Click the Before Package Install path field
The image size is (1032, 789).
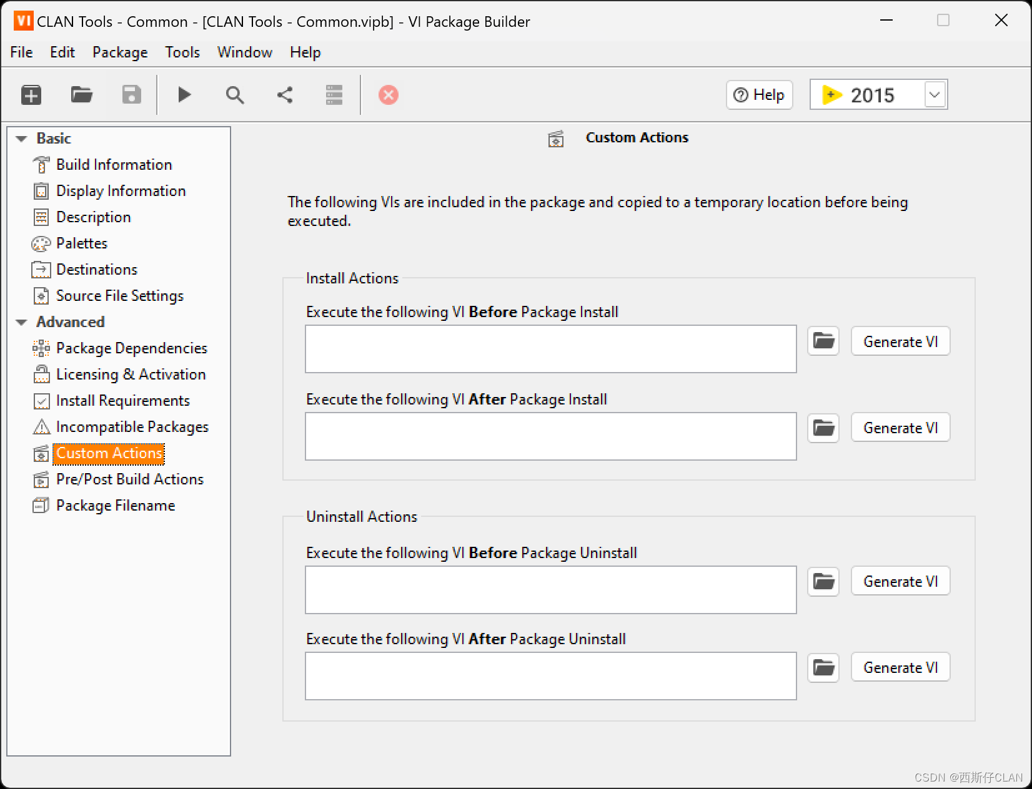pyautogui.click(x=551, y=349)
